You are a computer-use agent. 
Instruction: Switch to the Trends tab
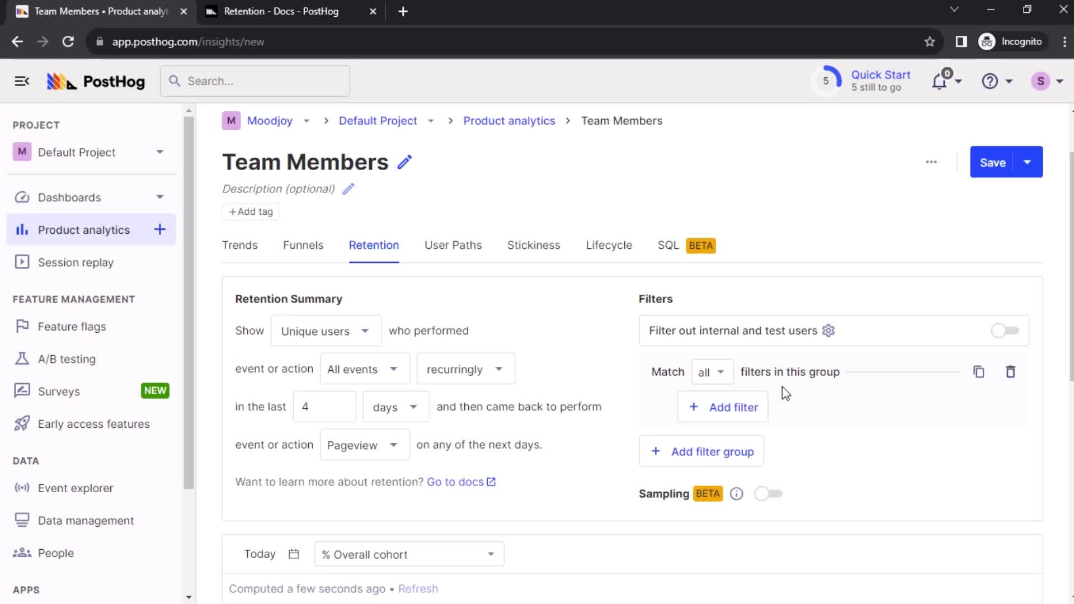(240, 245)
